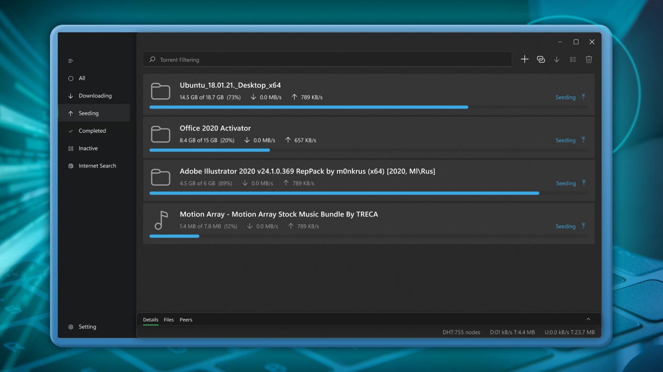Click the Ubuntu torrent progress bar

369,107
